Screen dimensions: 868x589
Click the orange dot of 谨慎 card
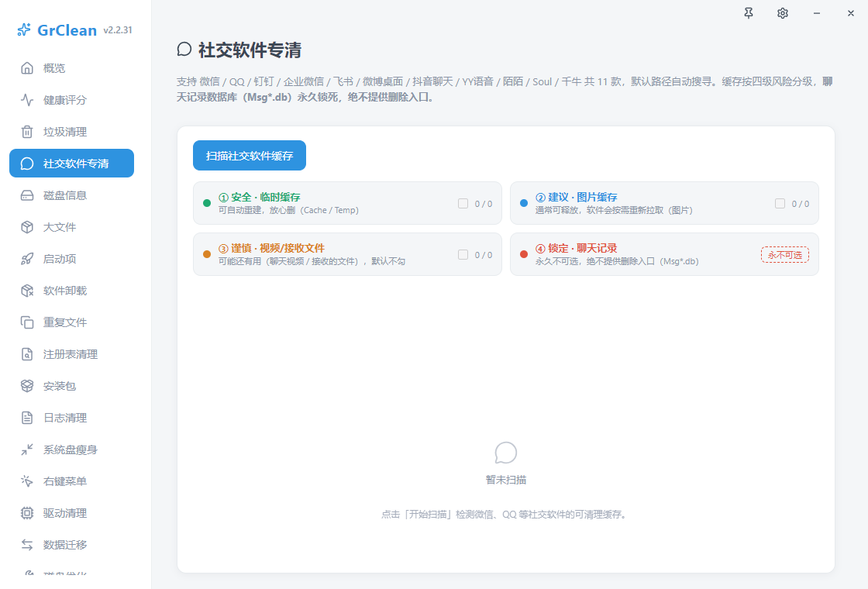pos(207,254)
